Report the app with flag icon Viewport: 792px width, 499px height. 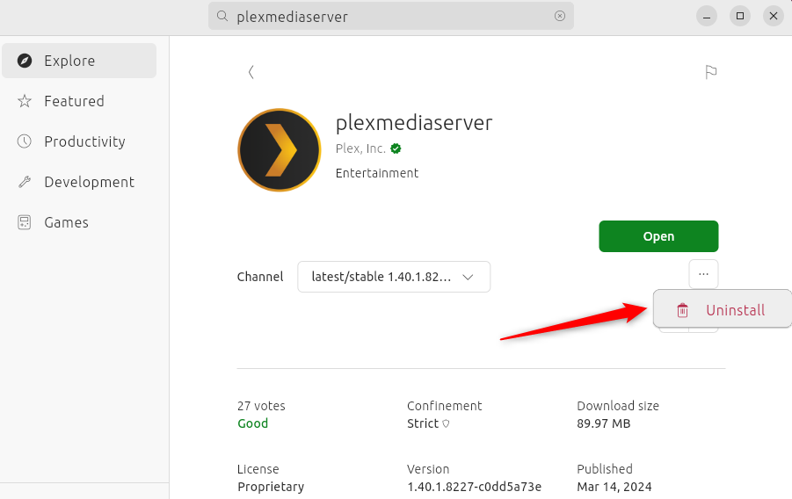tap(710, 72)
